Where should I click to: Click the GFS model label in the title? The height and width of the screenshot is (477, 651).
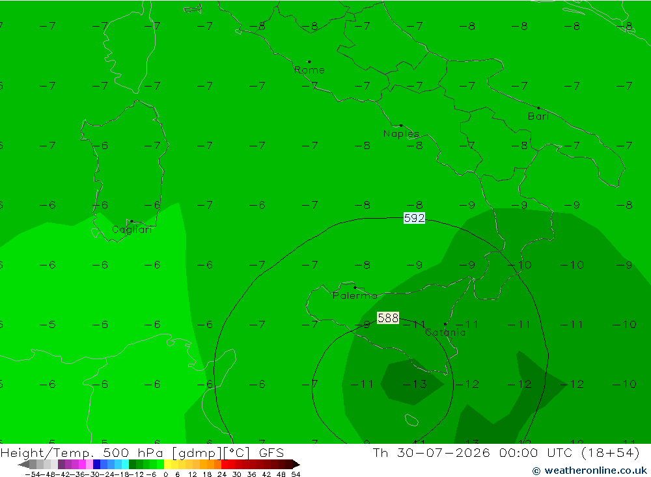coord(271,452)
